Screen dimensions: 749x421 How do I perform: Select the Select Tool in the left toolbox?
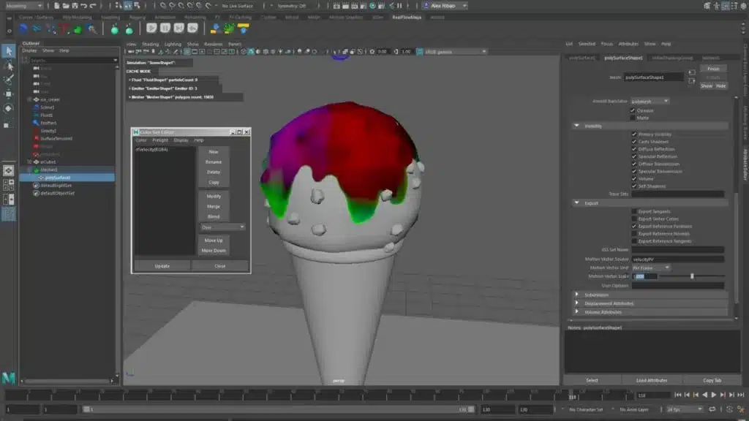[x=9, y=52]
